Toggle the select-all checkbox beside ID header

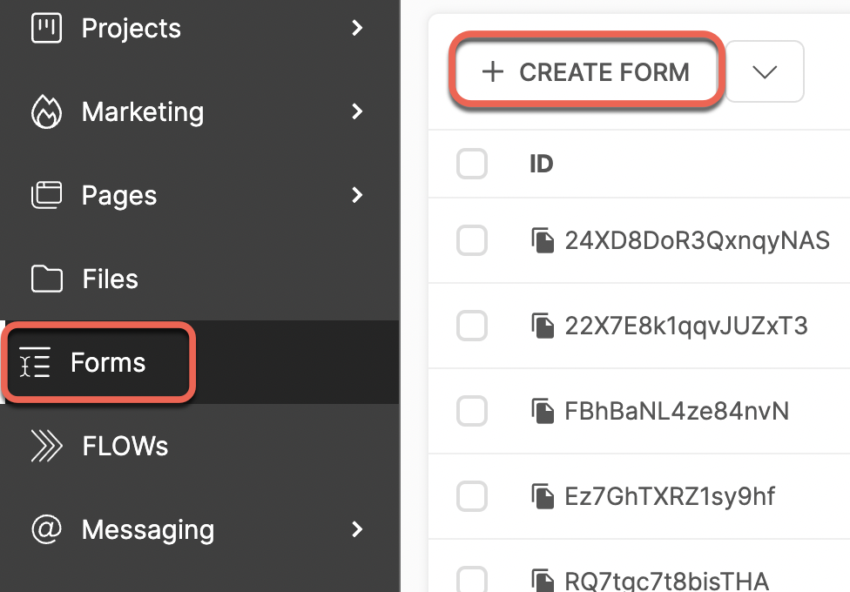[472, 163]
